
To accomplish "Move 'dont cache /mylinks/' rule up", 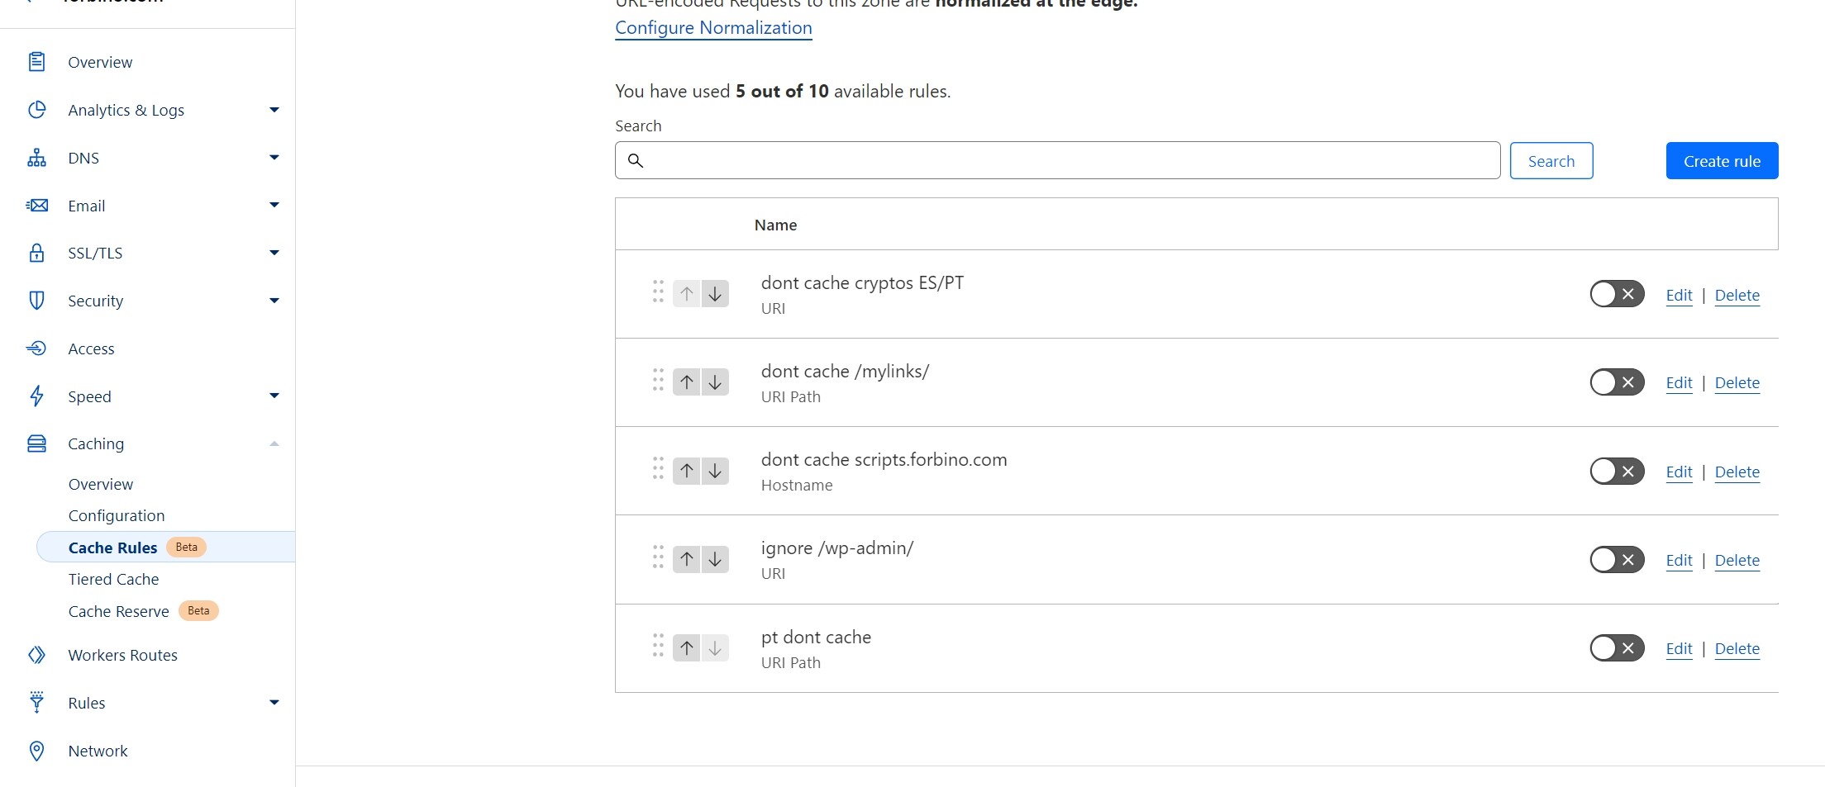I will pos(687,382).
